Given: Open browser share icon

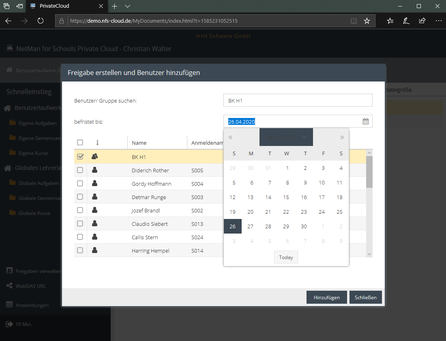Looking at the screenshot, I should 422,21.
